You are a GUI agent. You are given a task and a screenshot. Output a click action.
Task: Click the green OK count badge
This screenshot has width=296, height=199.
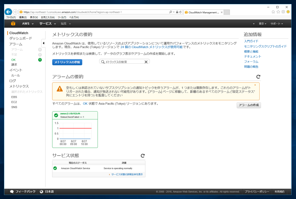coord(40,60)
